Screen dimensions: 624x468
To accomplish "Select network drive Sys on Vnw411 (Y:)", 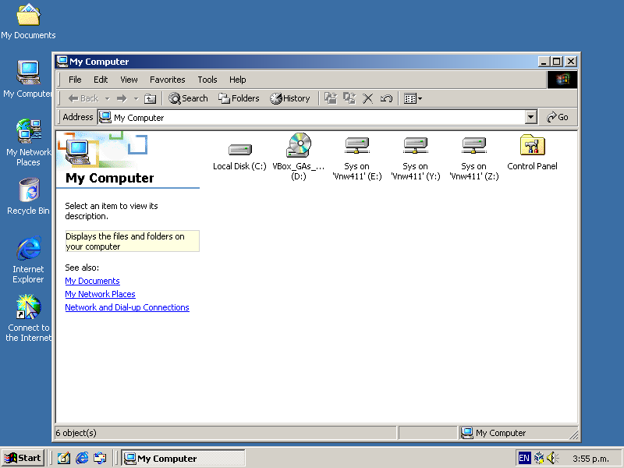I will pos(416,145).
